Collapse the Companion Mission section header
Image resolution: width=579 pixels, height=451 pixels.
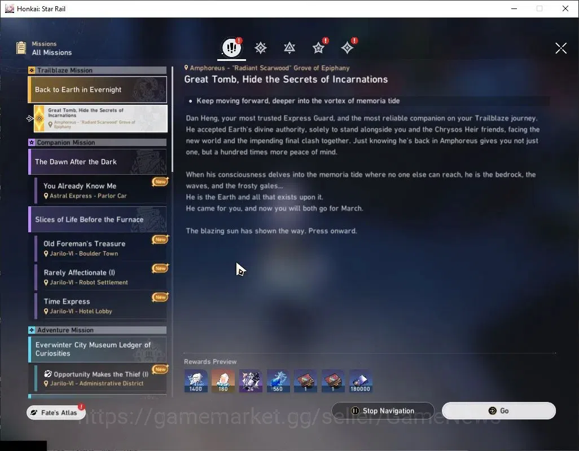98,142
